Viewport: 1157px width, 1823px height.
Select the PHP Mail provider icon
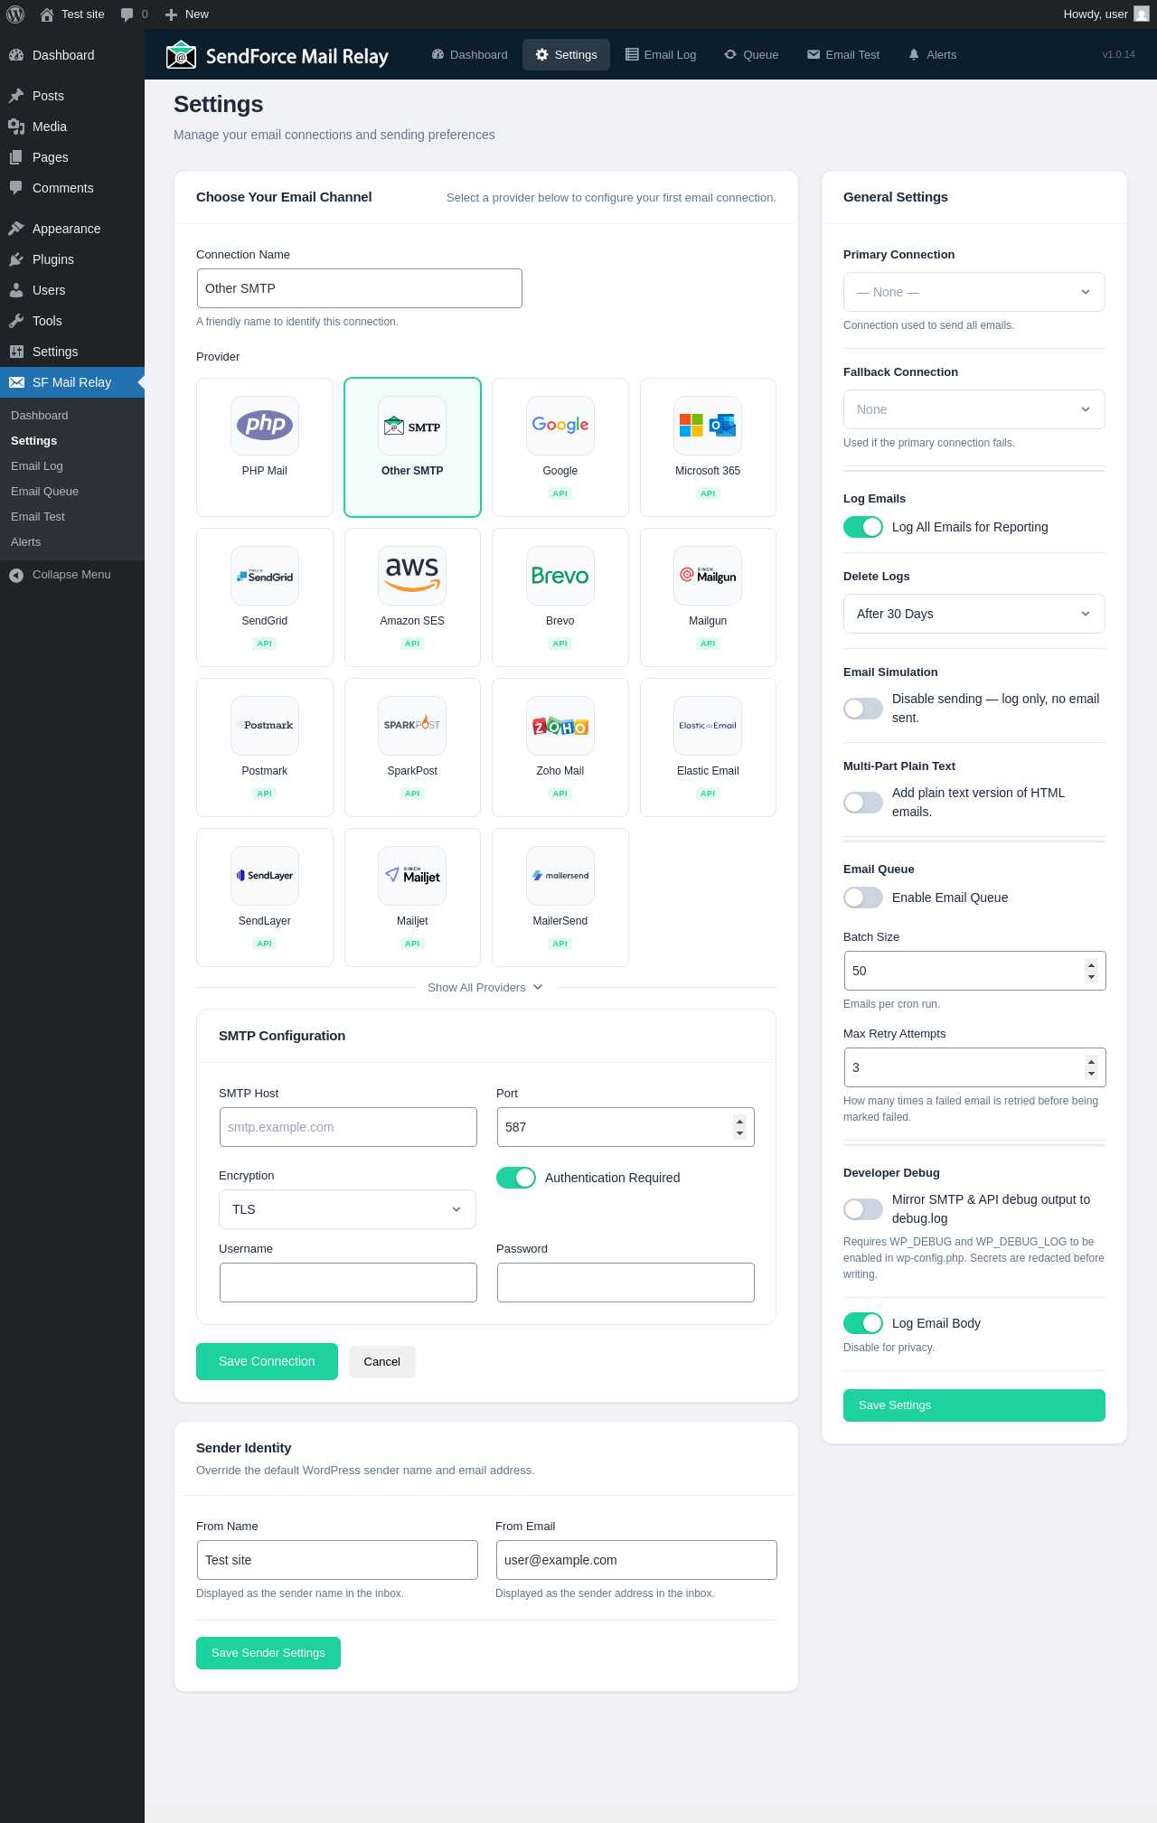(265, 425)
